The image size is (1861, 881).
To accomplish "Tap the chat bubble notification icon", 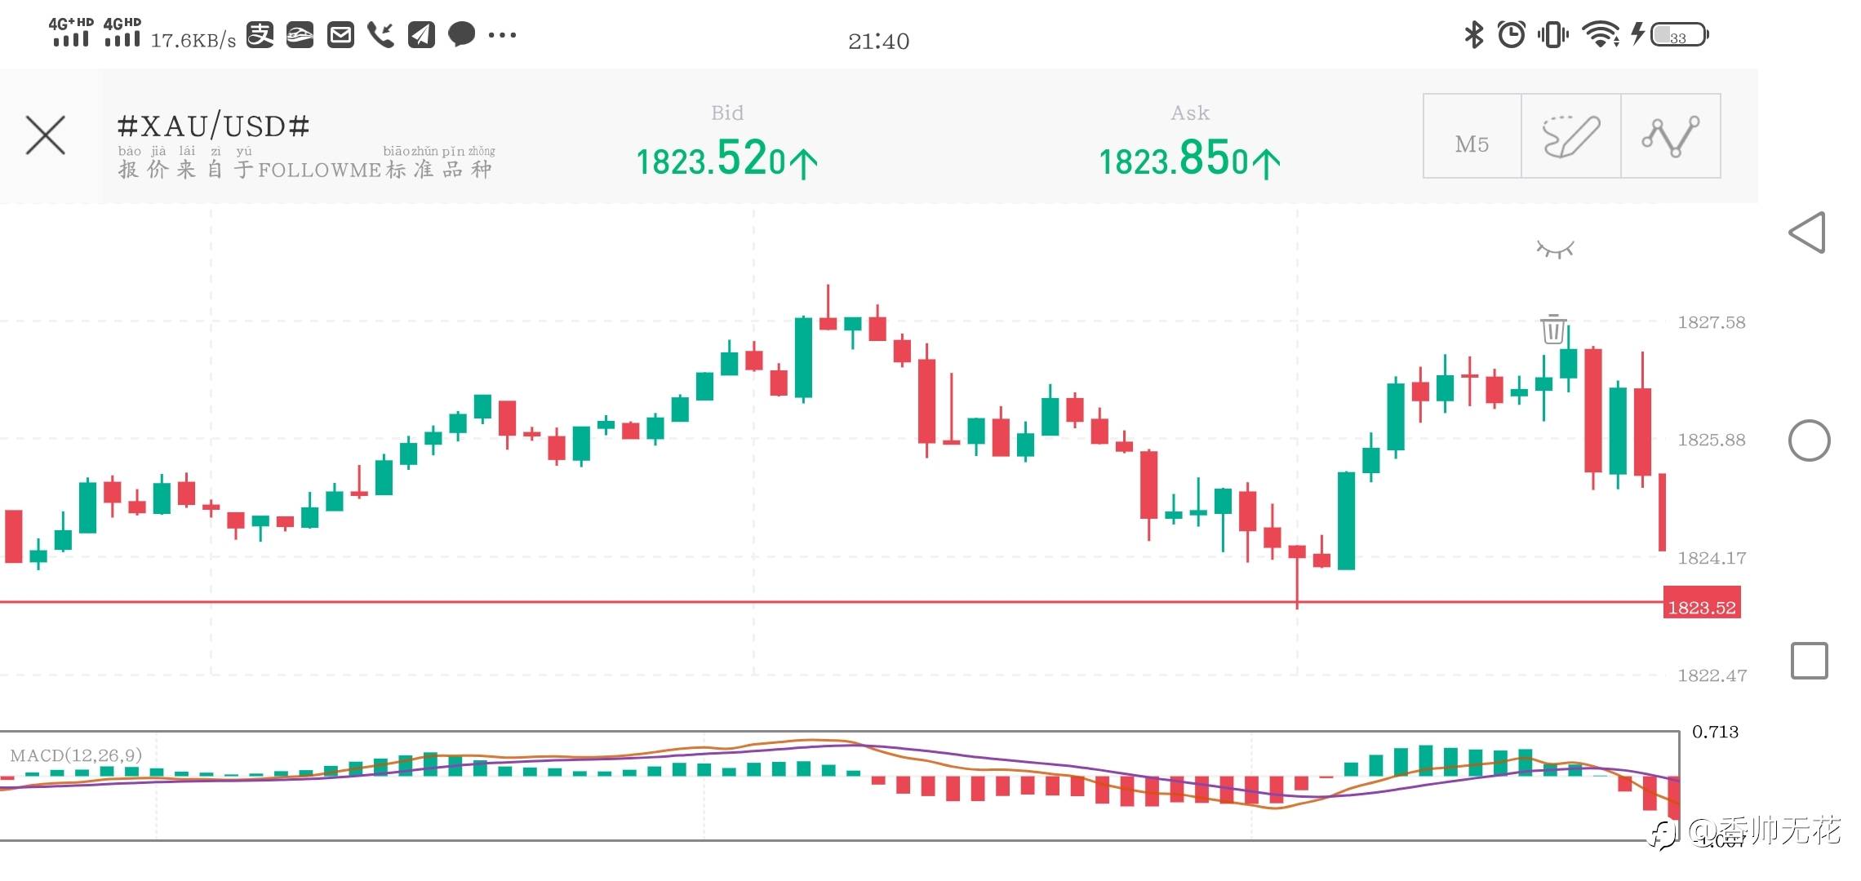I will (461, 34).
